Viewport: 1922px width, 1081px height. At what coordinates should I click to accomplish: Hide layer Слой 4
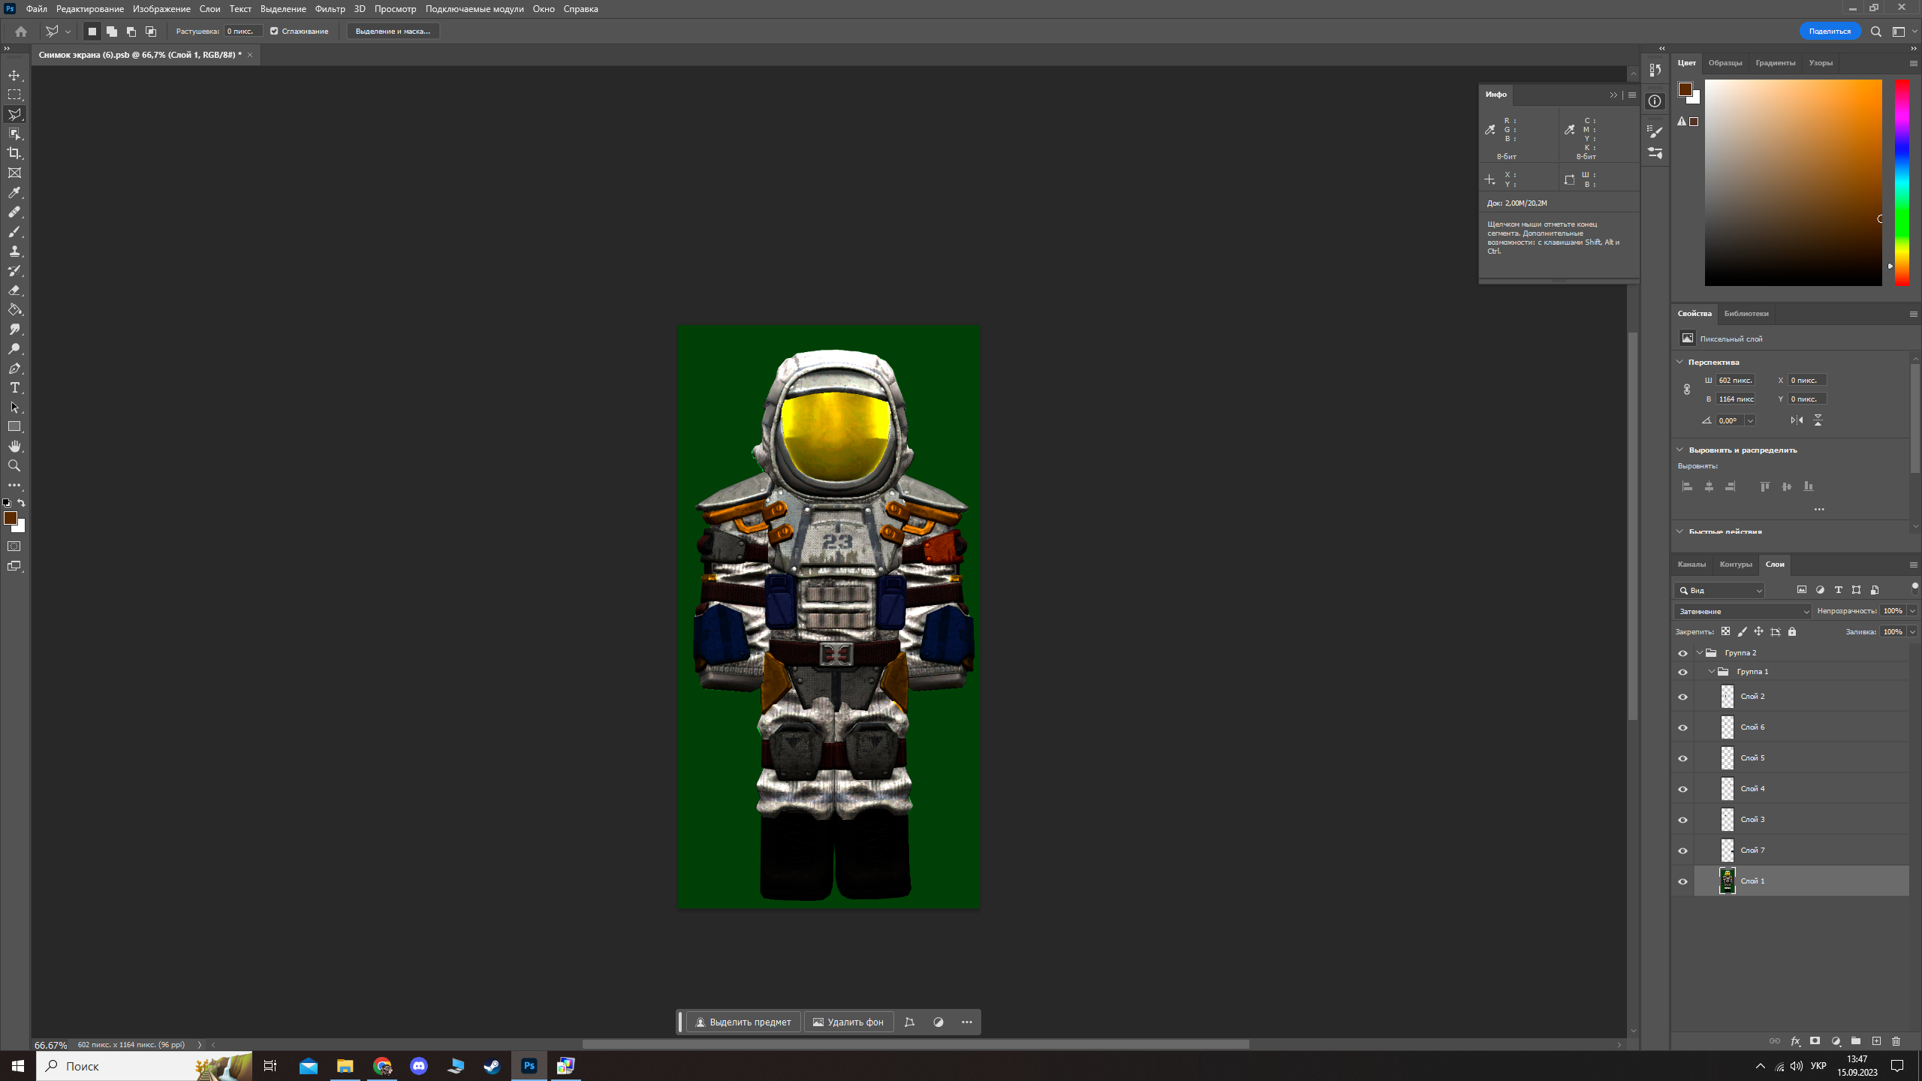point(1683,789)
